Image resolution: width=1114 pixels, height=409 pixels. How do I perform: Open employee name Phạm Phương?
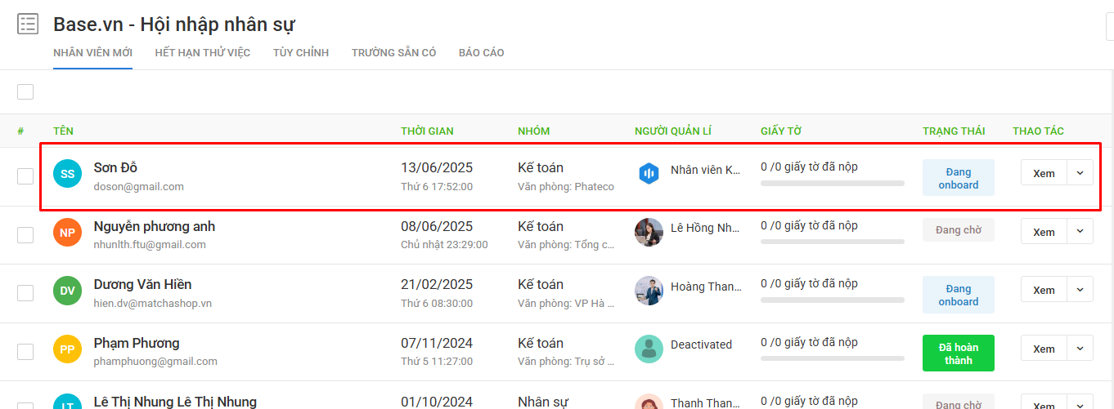pyautogui.click(x=137, y=343)
